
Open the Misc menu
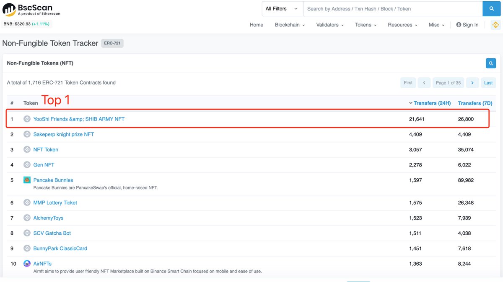[436, 25]
